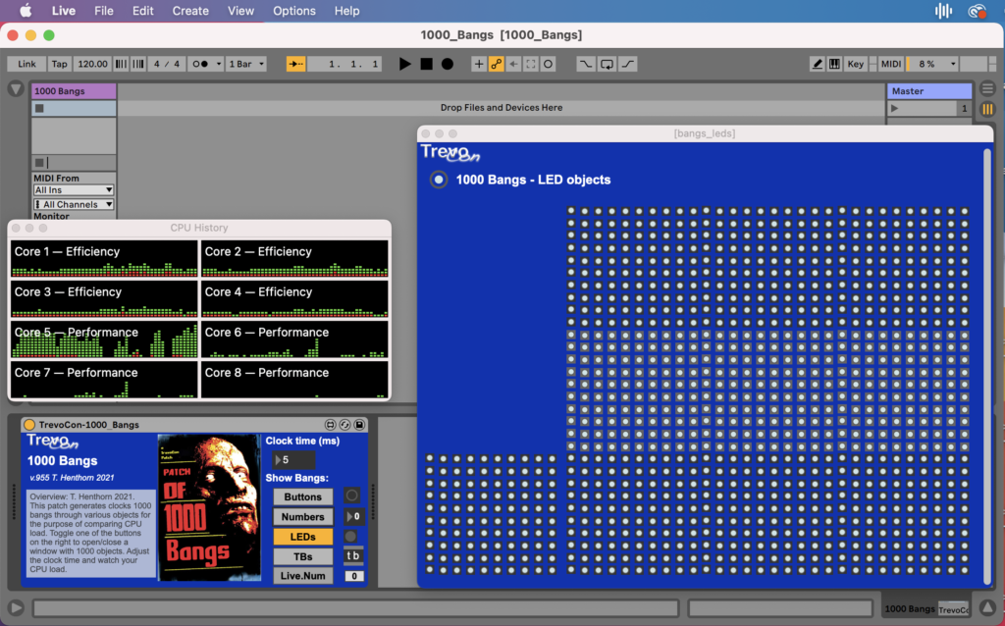Start playback with the Play button
This screenshot has width=1005, height=626.
coord(404,64)
